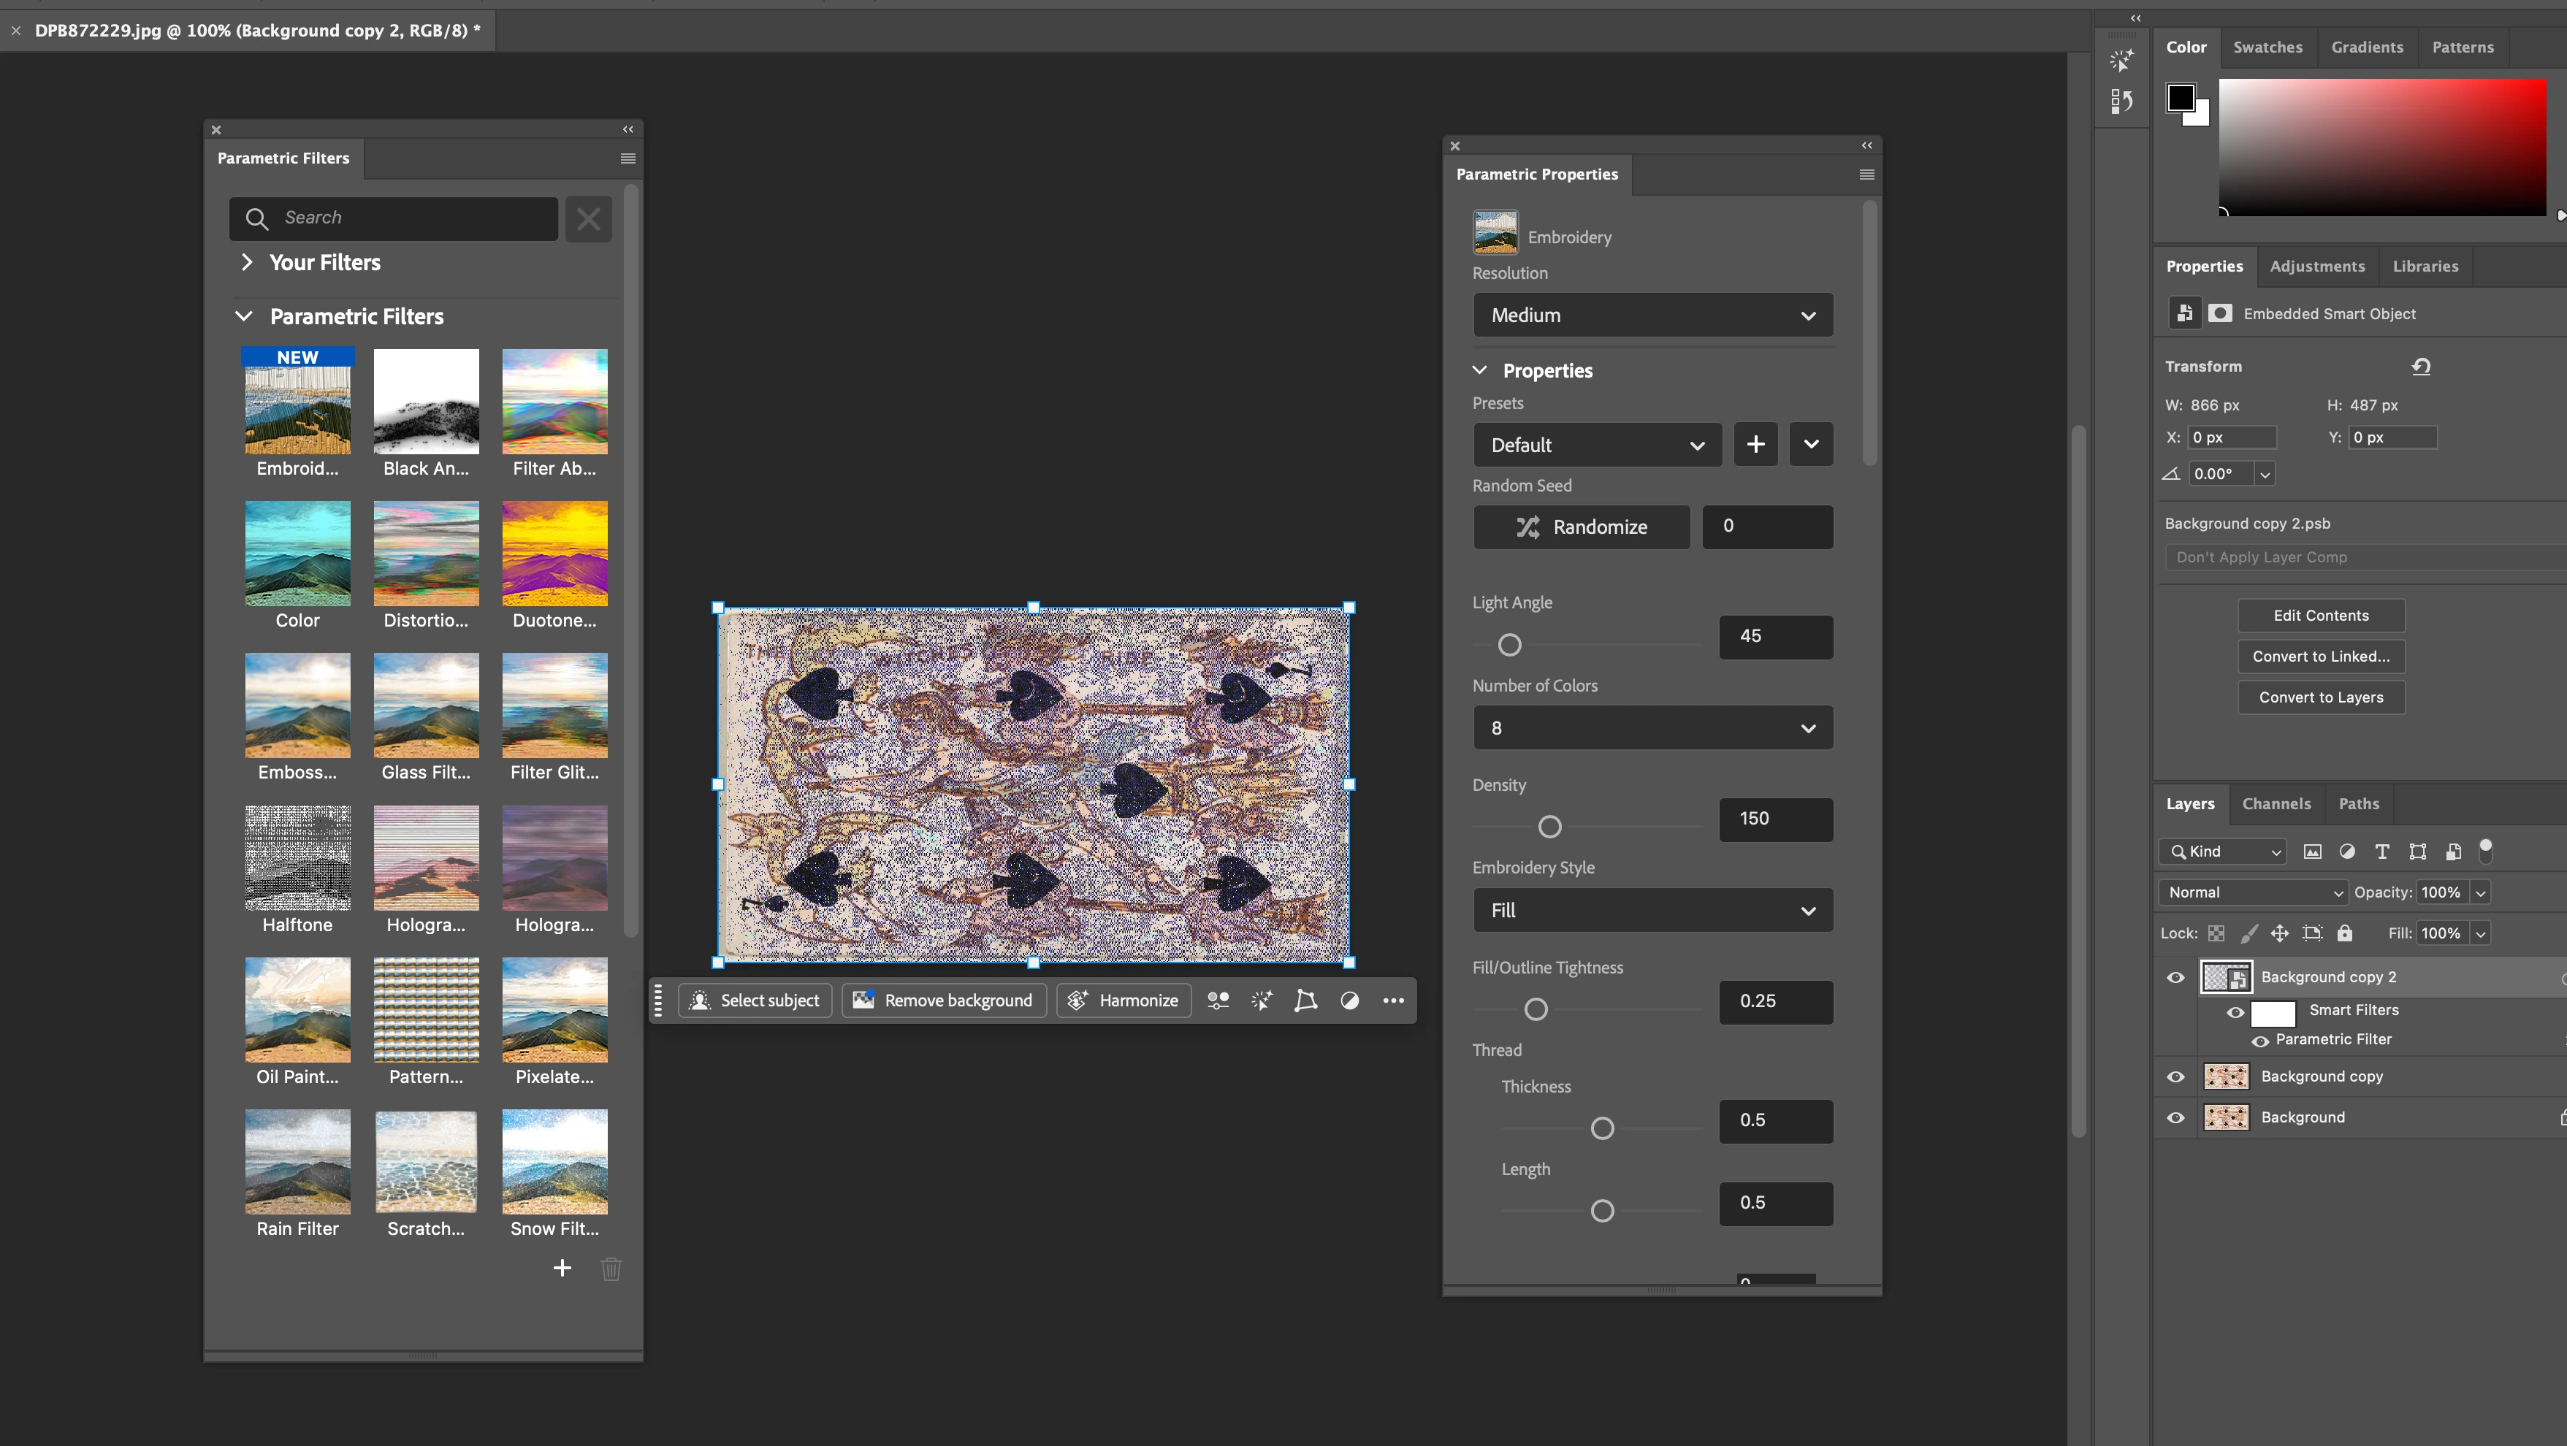Click the reset transform icon
This screenshot has width=2567, height=1446.
pyautogui.click(x=2420, y=367)
